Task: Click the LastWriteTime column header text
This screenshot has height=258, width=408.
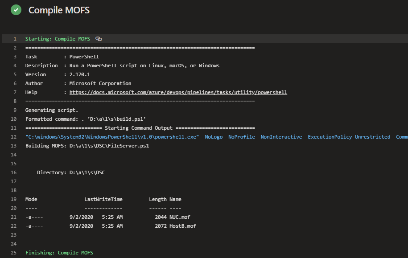Action: (x=103, y=199)
